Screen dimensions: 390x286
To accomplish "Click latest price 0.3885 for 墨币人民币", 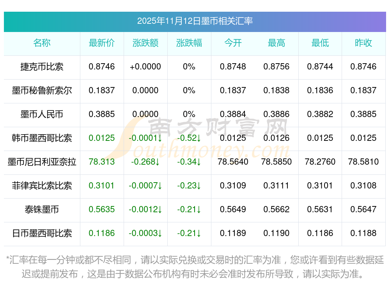I will [102, 114].
